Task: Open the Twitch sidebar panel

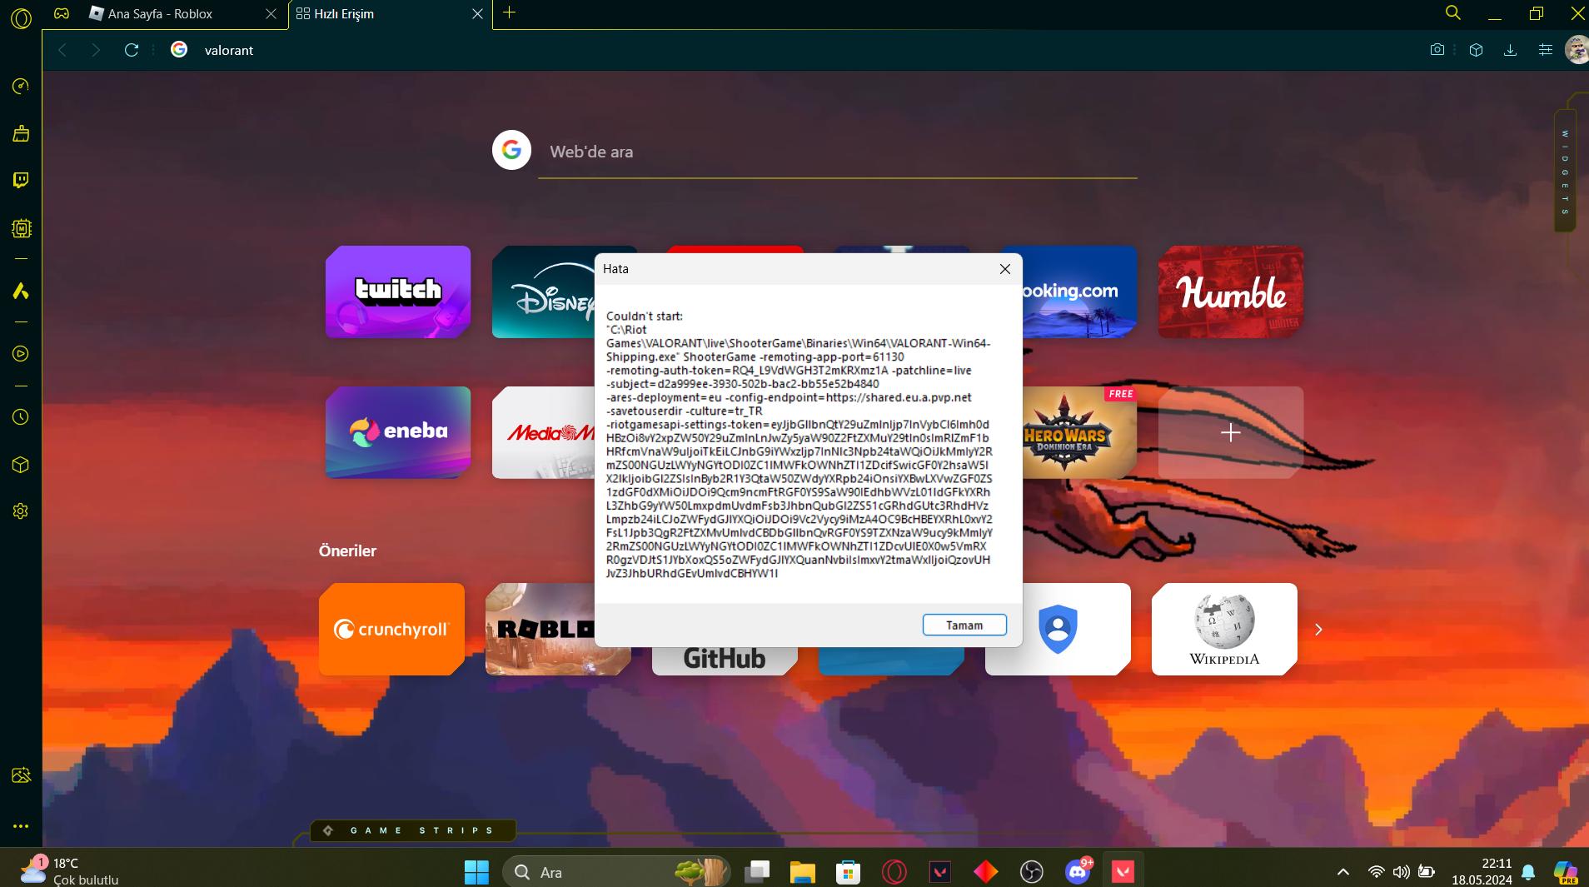Action: (19, 180)
